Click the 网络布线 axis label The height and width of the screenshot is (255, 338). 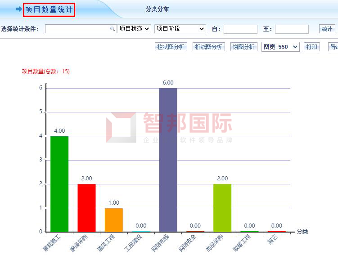(x=160, y=243)
